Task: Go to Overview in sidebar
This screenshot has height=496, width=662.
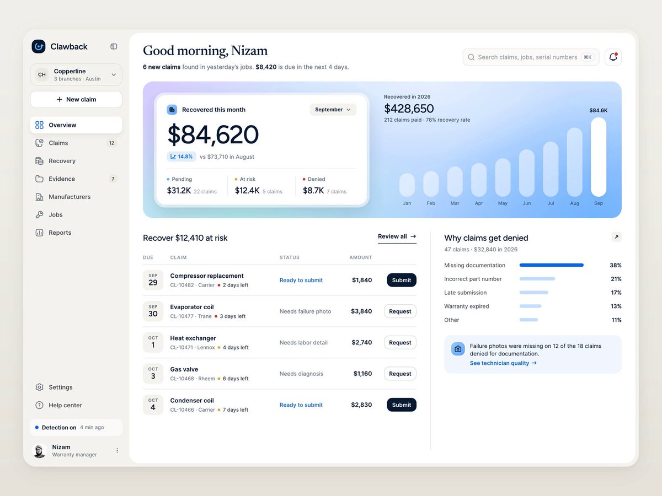Action: coord(76,125)
